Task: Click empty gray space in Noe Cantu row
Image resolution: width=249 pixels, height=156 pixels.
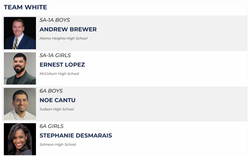Action: [x=172, y=104]
